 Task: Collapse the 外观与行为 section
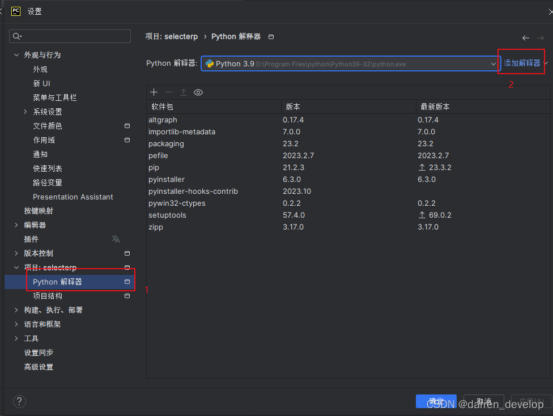tap(16, 54)
